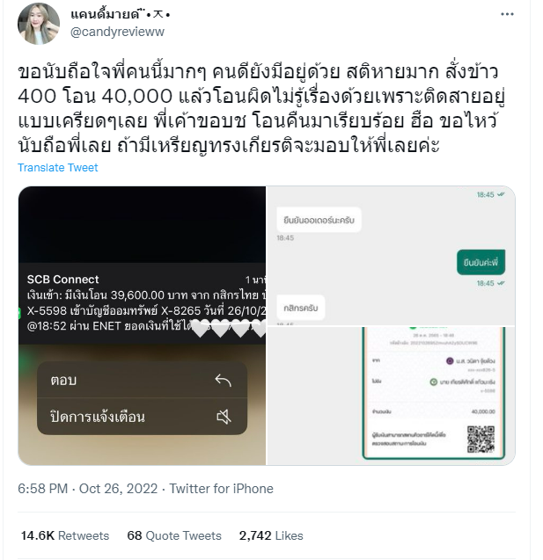Click the green ยืนยันค่ะพี่ chat bubble
Viewport: 543px width, 560px height.
(481, 263)
